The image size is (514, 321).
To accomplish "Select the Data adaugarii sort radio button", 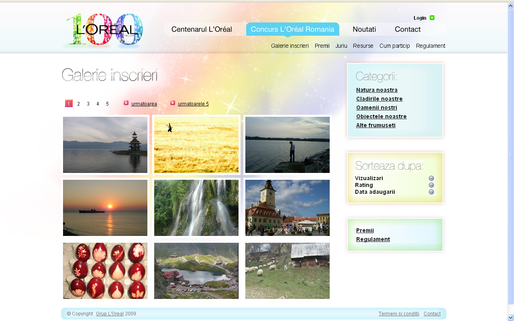I will (x=431, y=192).
